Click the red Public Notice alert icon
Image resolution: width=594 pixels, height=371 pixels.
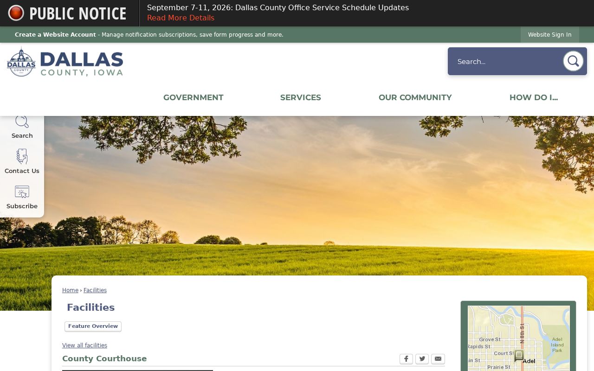point(16,13)
